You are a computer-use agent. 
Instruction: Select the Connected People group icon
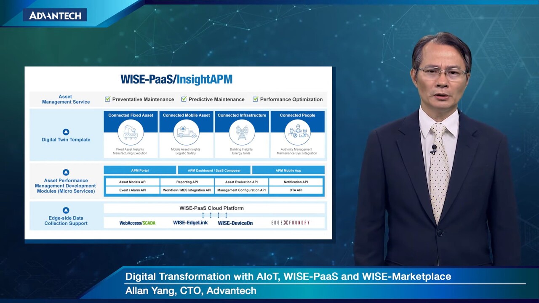(x=297, y=132)
